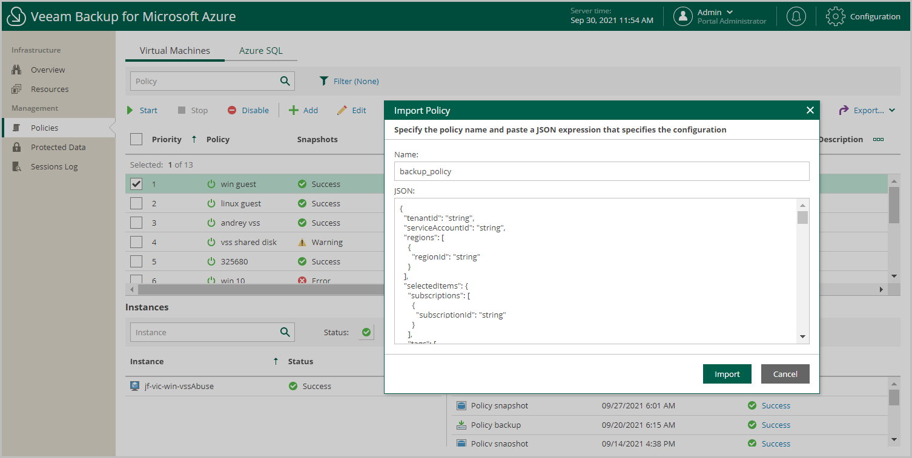Open the notifications bell icon
The image size is (912, 458).
tap(796, 16)
